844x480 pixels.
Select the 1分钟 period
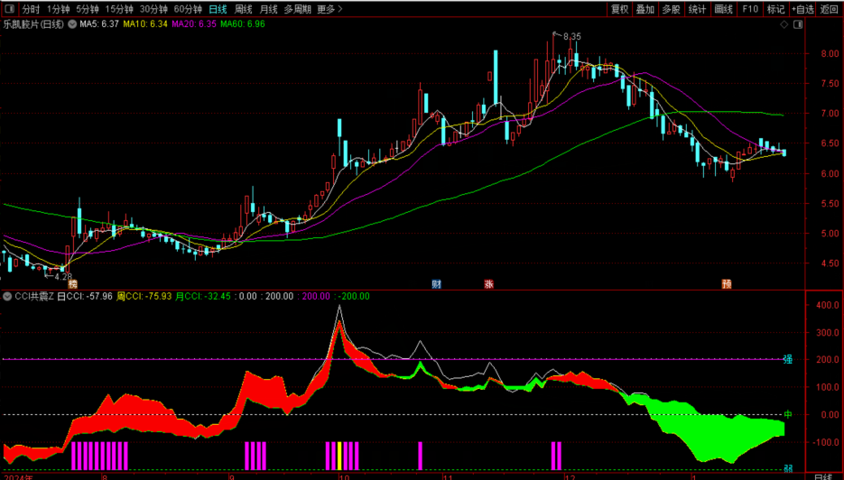58,9
